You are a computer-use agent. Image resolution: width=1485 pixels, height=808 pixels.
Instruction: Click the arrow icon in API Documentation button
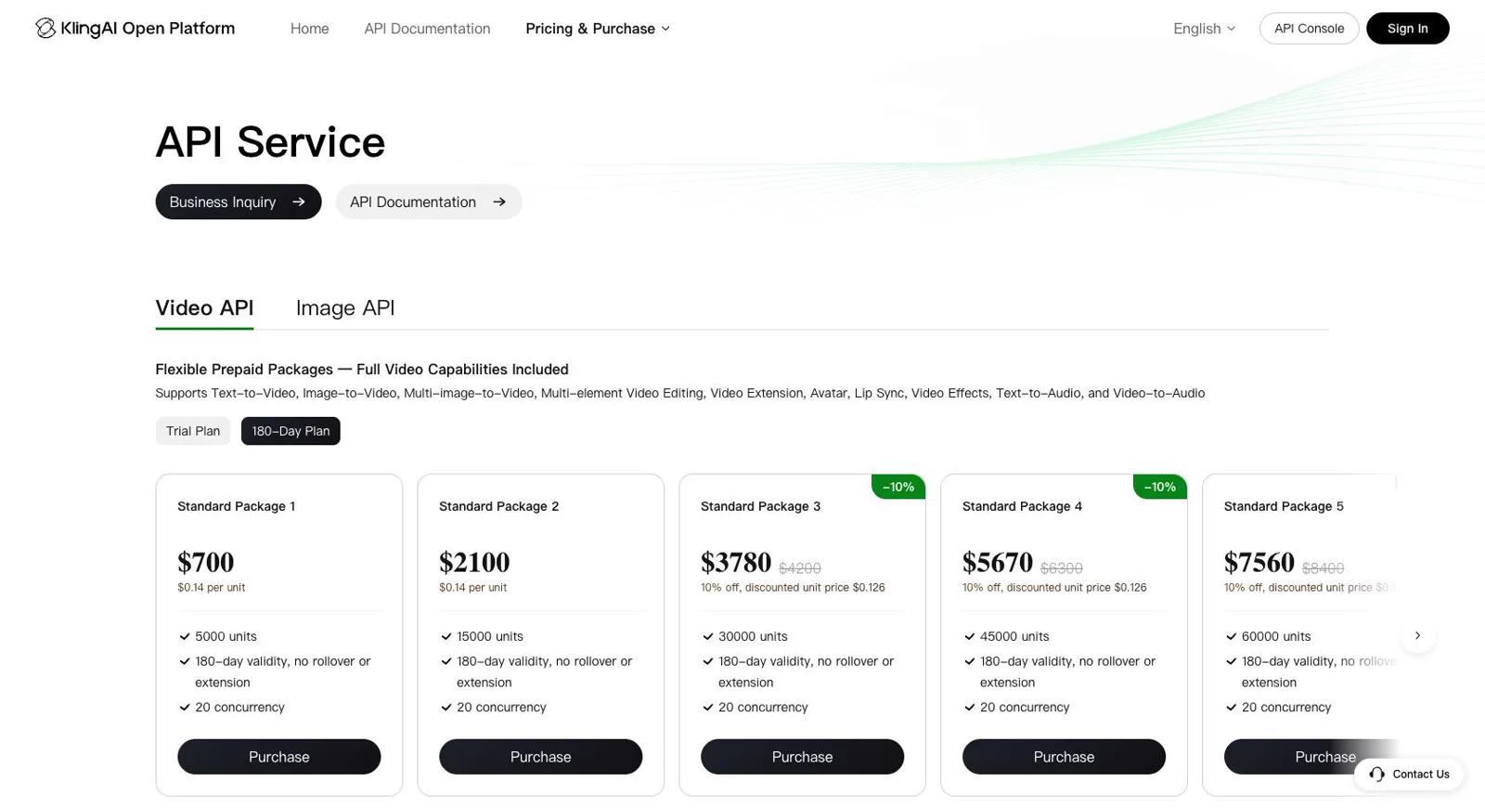pos(499,202)
